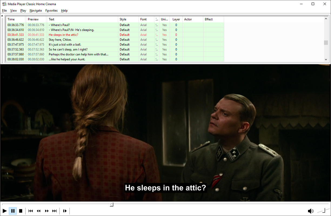Select row "...like he helped your Aunt."
This screenshot has height=216, width=331.
(x=115, y=59)
